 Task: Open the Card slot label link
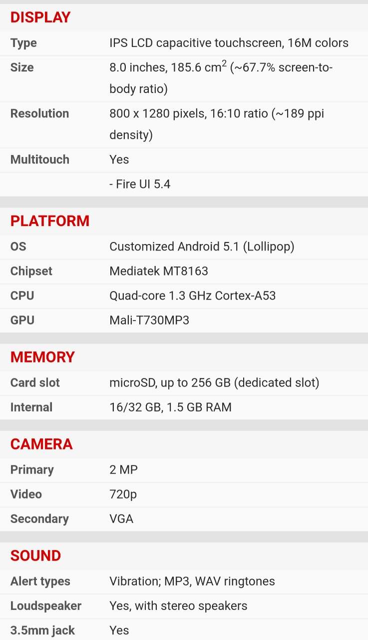(35, 383)
